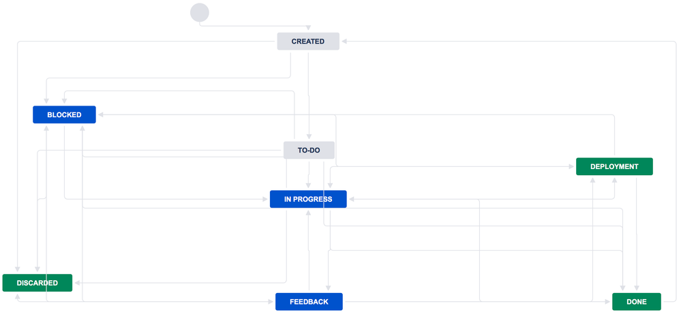Click arrowhead pointing into DEPLOYMENT's left side
Screen dimensions: 681x323
coord(571,166)
